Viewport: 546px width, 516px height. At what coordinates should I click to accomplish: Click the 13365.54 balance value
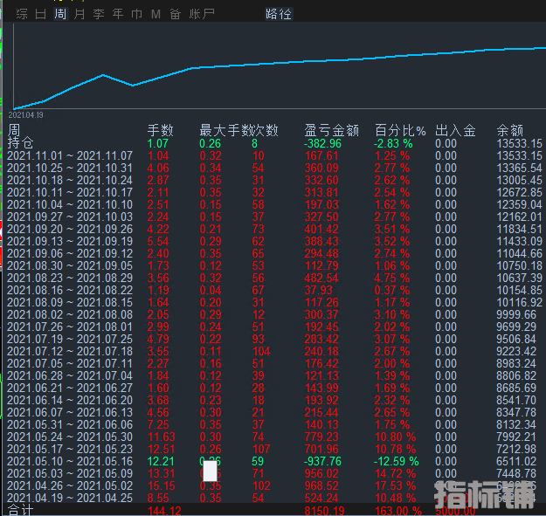click(x=519, y=168)
